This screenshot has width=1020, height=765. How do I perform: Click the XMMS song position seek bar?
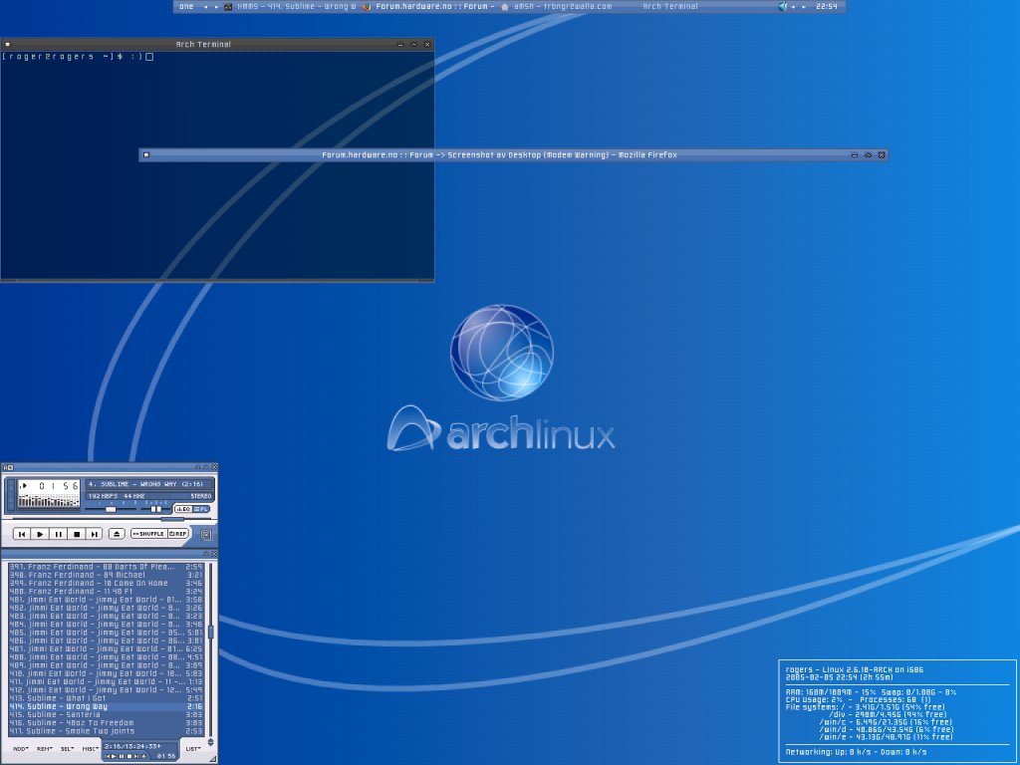112,519
